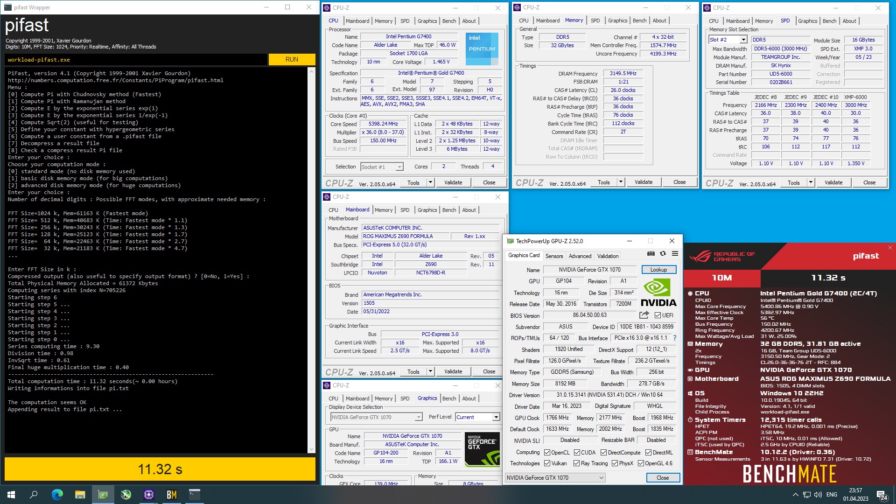Click the OS Windows icon in BenchMate

pyautogui.click(x=690, y=393)
